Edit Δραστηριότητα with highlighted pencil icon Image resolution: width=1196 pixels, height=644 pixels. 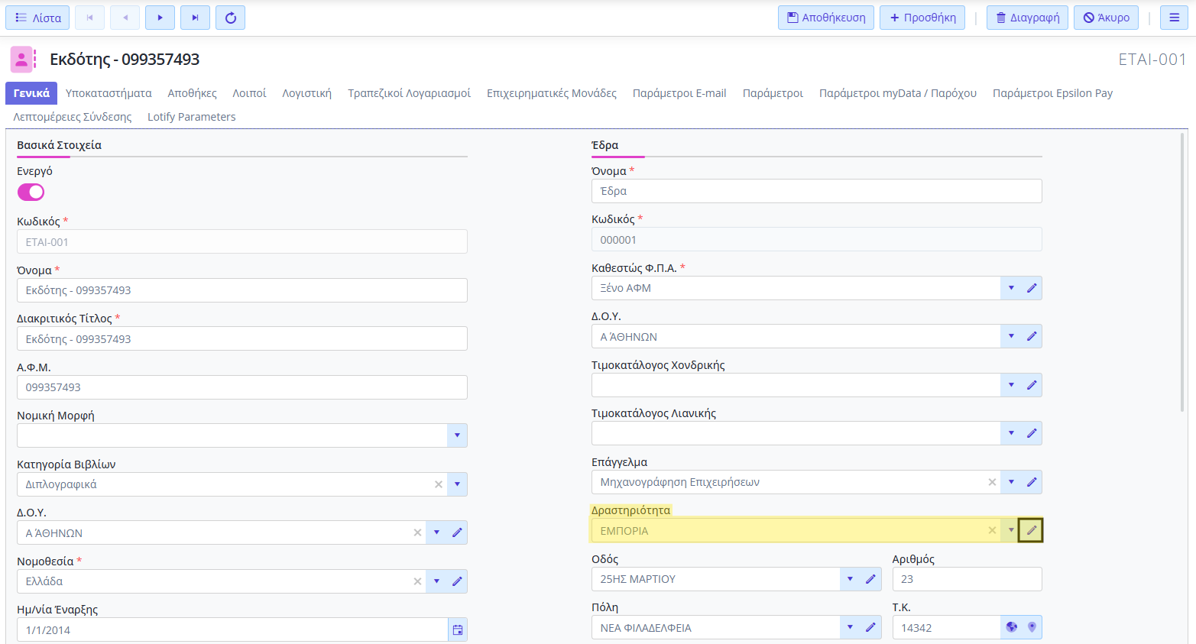1031,530
